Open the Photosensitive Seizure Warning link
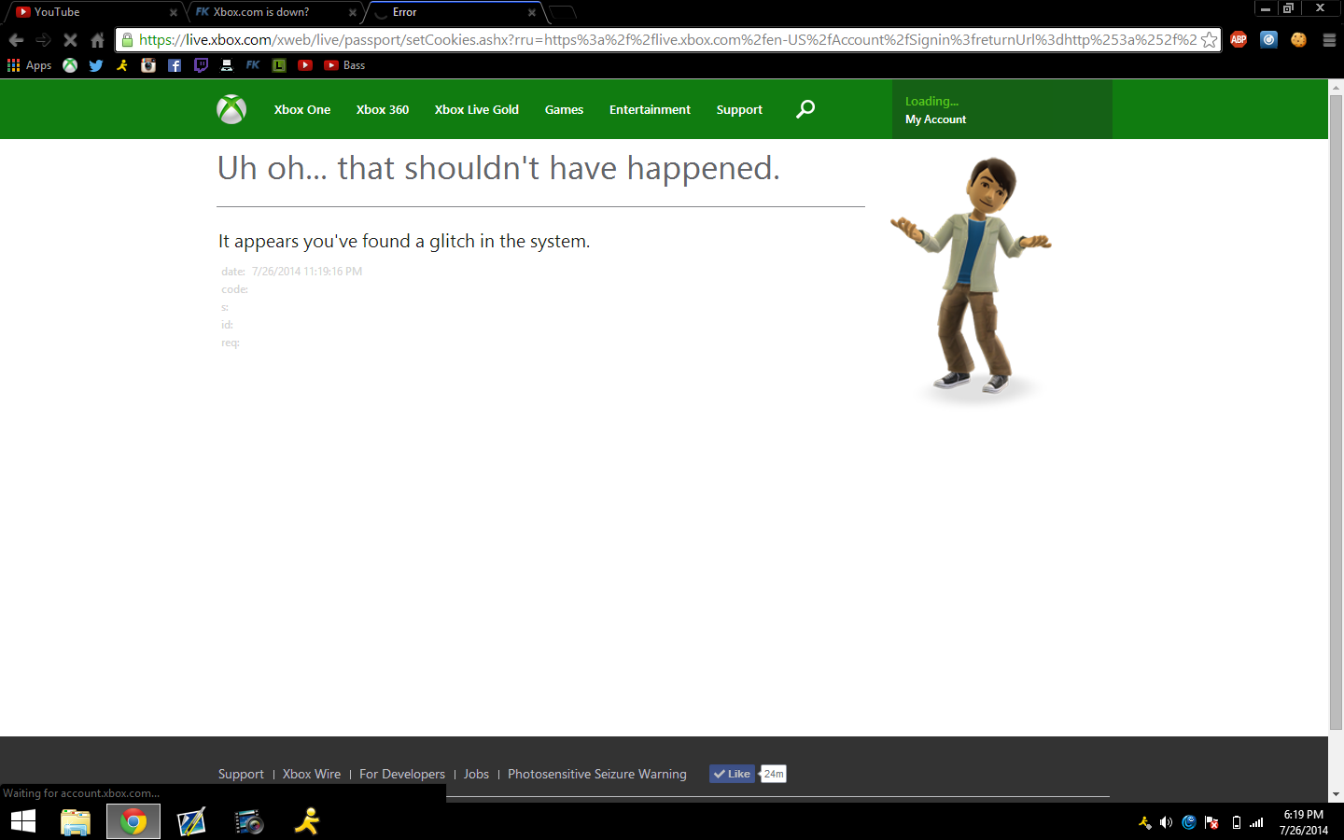The height and width of the screenshot is (840, 1344). coord(597,774)
